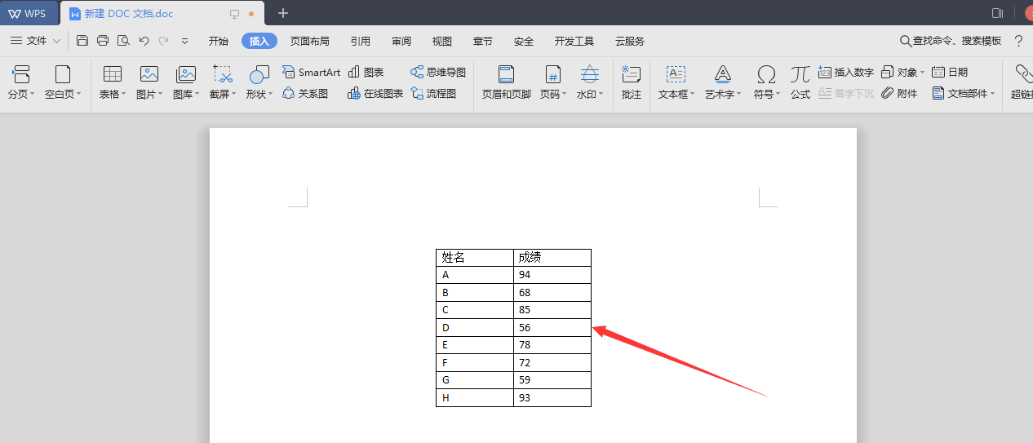Click the 对象 object button
This screenshot has height=443, width=1033.
click(903, 73)
